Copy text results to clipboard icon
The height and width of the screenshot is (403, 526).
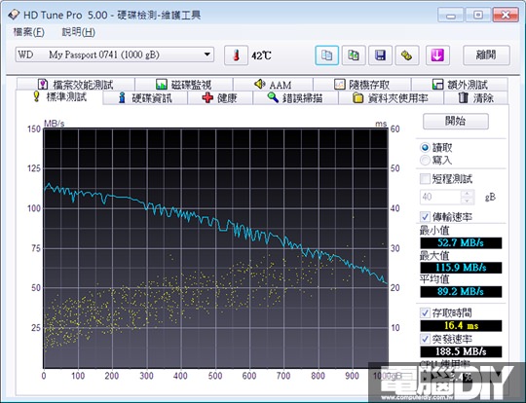coord(326,55)
